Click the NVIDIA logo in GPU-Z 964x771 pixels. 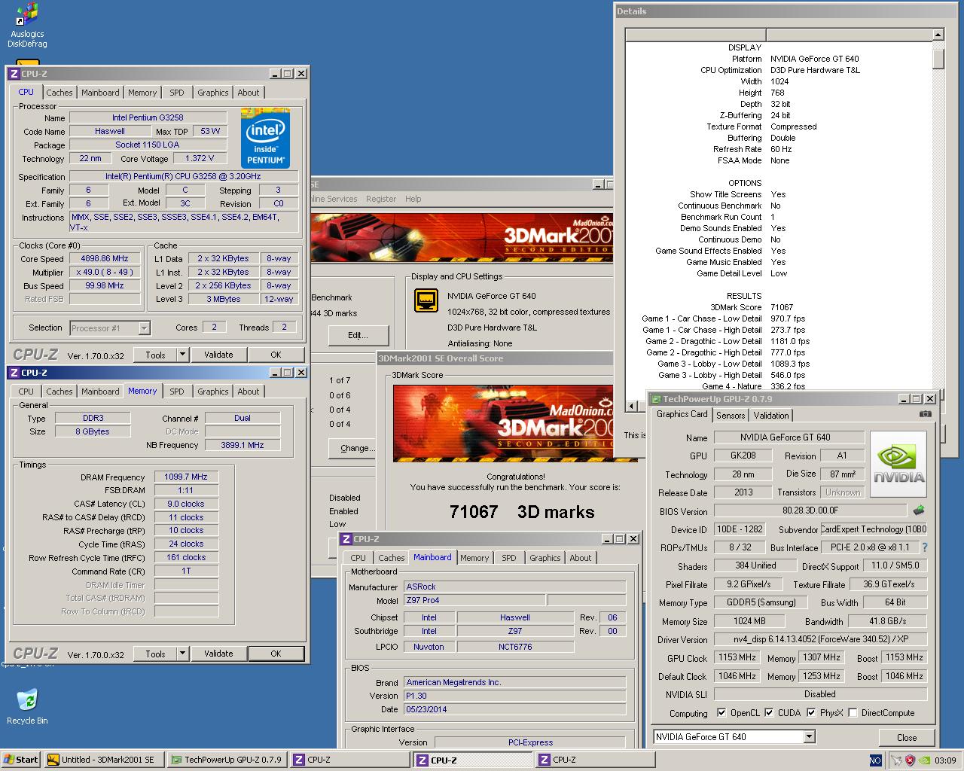click(898, 465)
